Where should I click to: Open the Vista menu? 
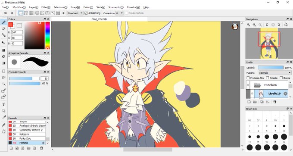tap(101, 7)
